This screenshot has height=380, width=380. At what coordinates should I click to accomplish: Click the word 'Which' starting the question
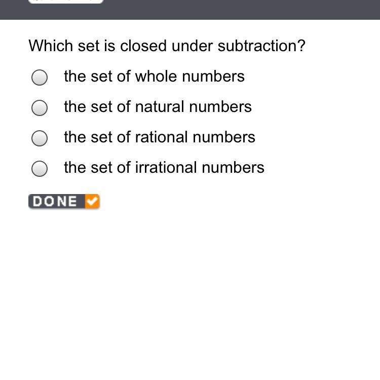pos(51,46)
